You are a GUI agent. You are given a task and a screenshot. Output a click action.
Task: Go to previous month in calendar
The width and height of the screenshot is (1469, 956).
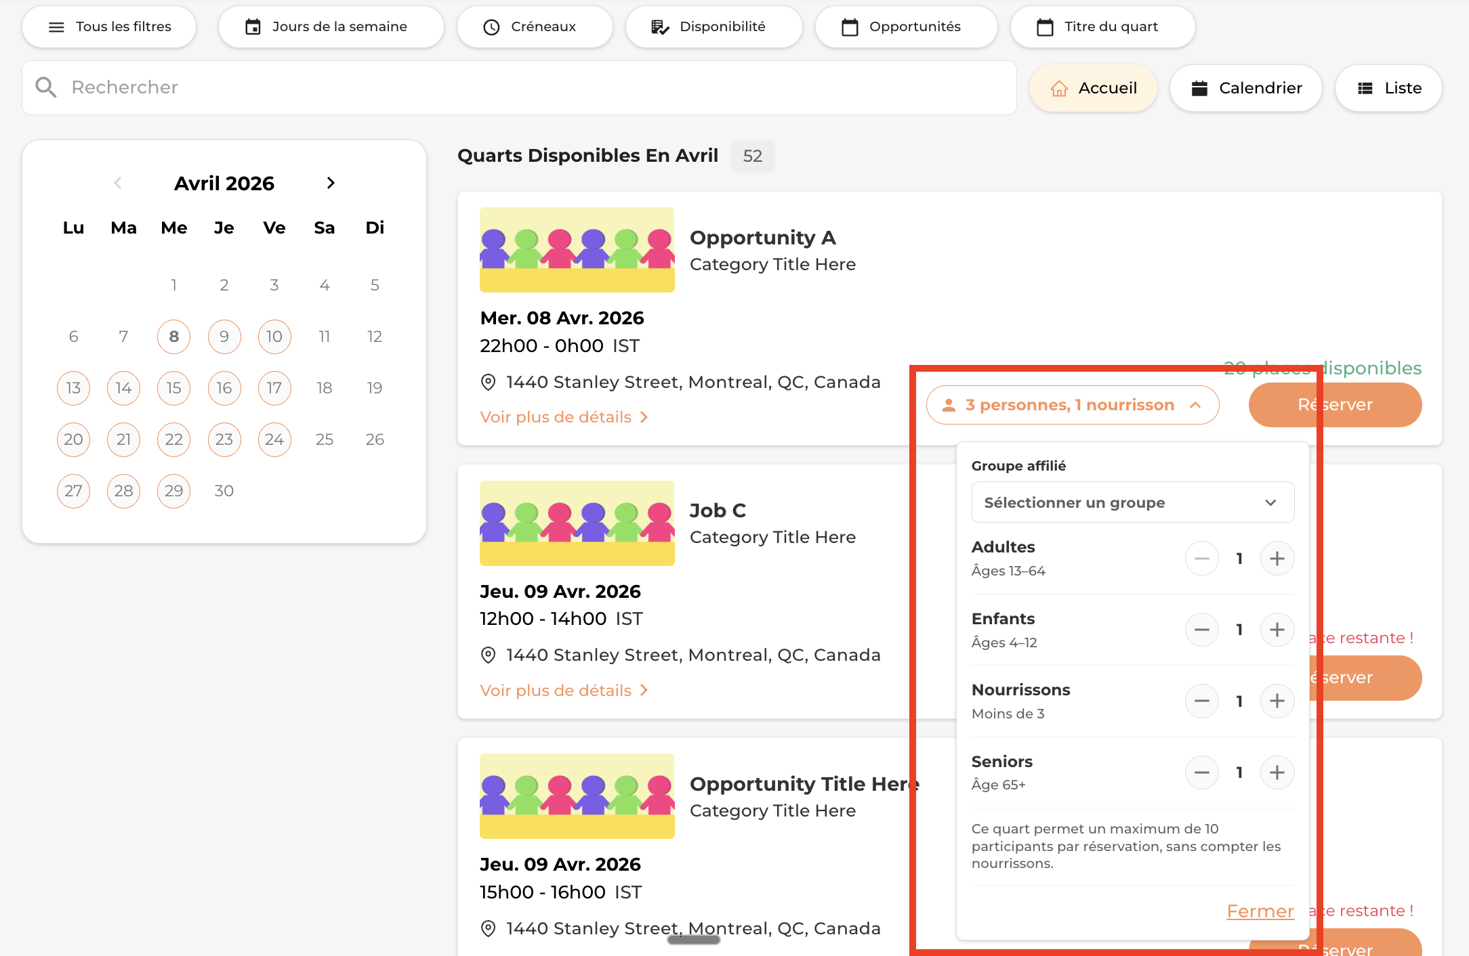[118, 183]
